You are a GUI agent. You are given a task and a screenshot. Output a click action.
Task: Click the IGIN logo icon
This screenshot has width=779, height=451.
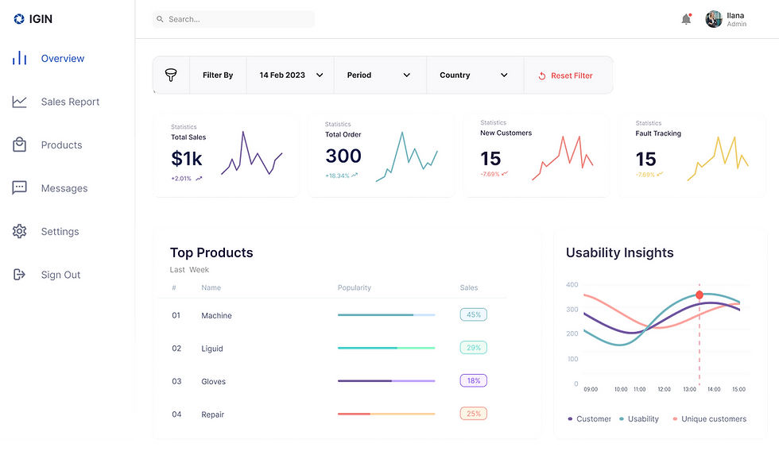coord(19,19)
